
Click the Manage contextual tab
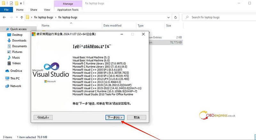pyautogui.click(x=68, y=4)
